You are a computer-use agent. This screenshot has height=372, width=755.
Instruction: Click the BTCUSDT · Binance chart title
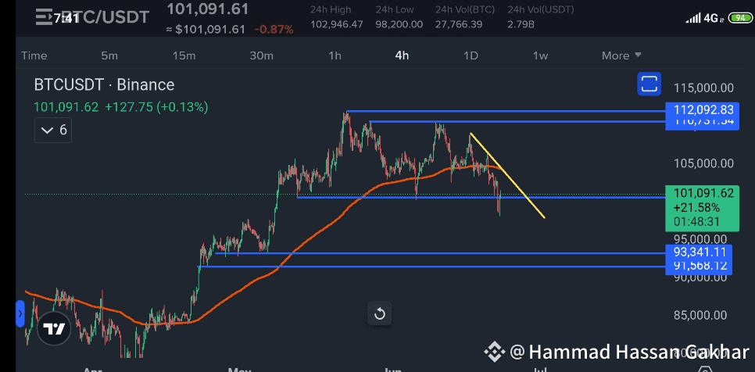104,84
